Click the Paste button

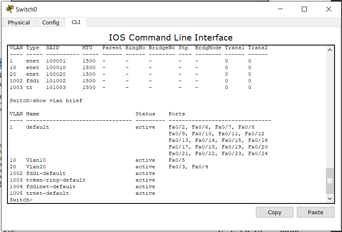316,212
